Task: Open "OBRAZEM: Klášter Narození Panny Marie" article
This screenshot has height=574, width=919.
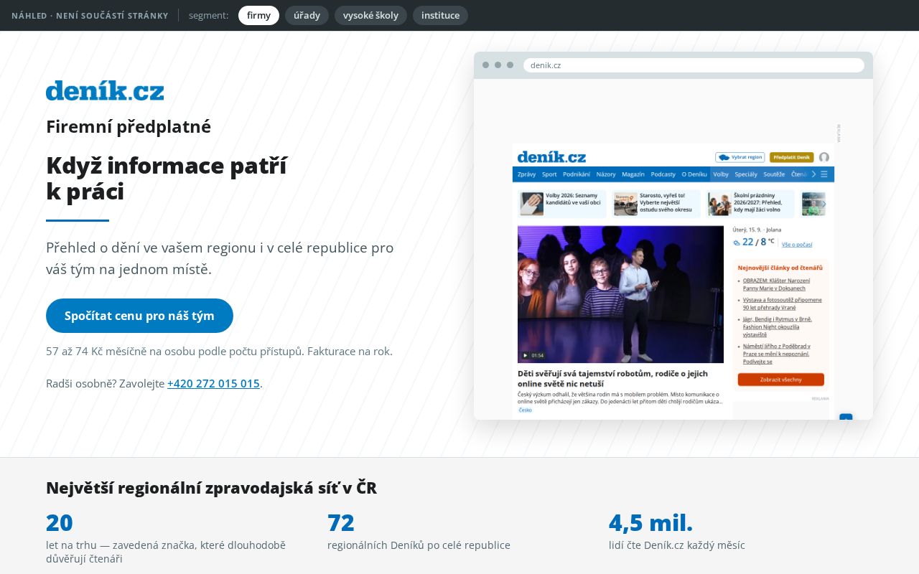Action: pyautogui.click(x=776, y=284)
